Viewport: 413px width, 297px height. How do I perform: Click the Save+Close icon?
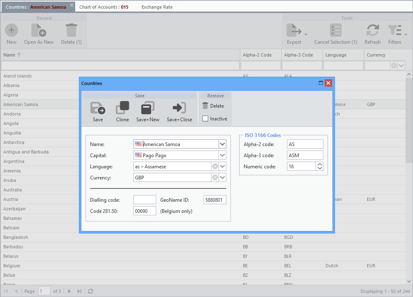point(179,108)
